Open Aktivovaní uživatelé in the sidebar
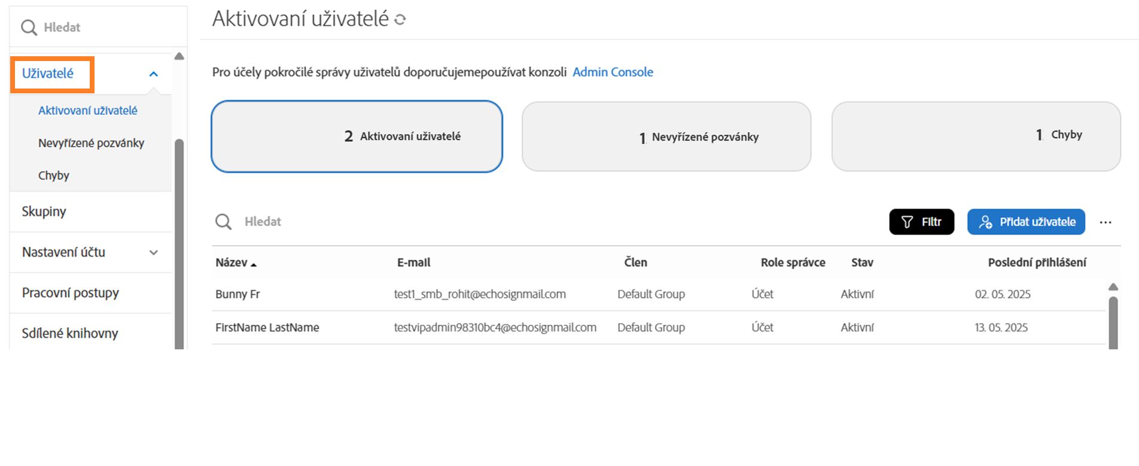The image size is (1139, 466). (88, 111)
